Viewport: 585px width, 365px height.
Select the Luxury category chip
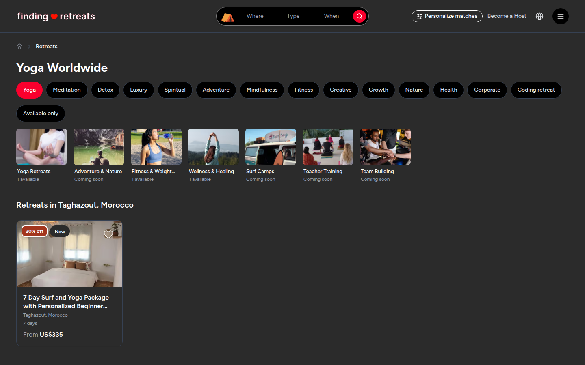pos(139,90)
